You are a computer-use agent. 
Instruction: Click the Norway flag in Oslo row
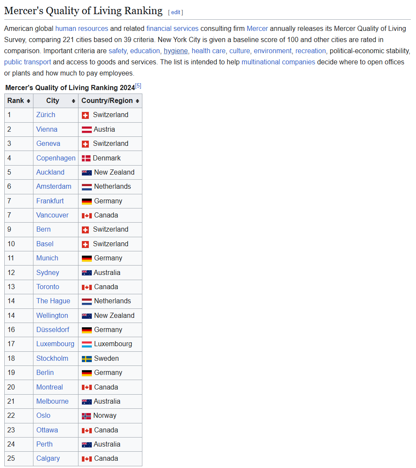(x=86, y=416)
